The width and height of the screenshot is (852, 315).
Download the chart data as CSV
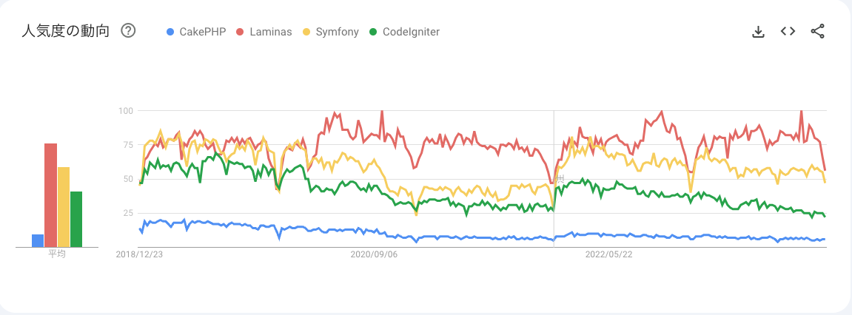(758, 31)
